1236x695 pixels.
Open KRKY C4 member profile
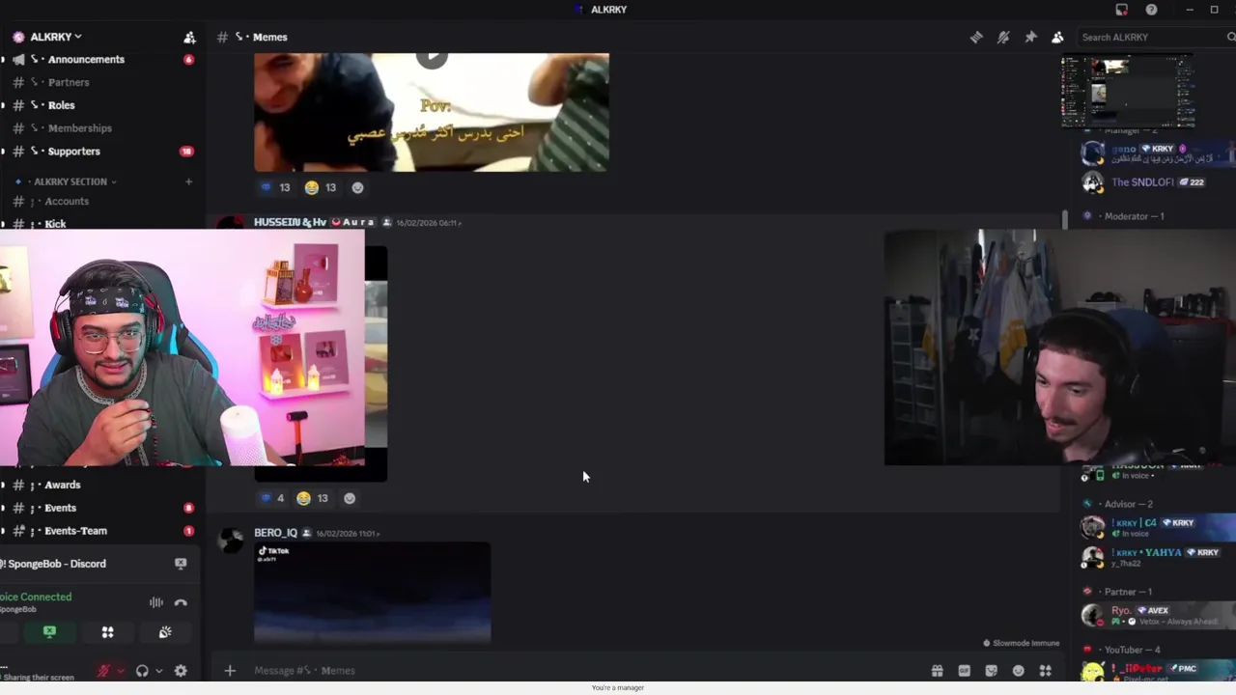point(1157,527)
